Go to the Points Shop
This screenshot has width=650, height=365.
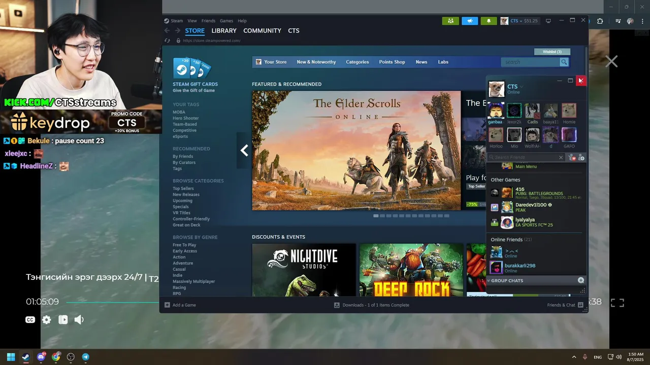[x=392, y=62]
